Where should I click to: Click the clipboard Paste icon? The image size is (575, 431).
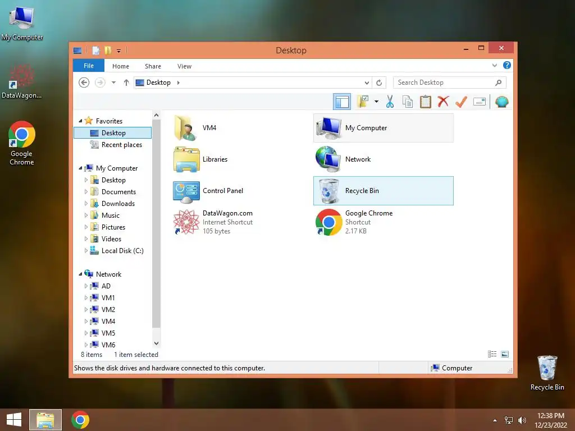tap(426, 102)
